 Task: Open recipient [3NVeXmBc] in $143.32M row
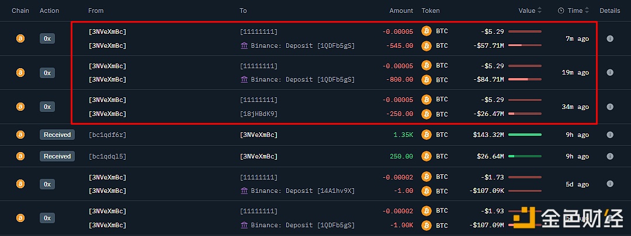(258, 135)
